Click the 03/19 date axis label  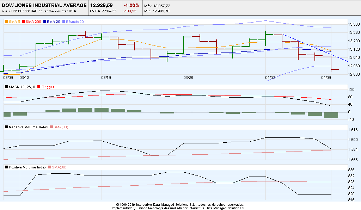click(x=106, y=78)
